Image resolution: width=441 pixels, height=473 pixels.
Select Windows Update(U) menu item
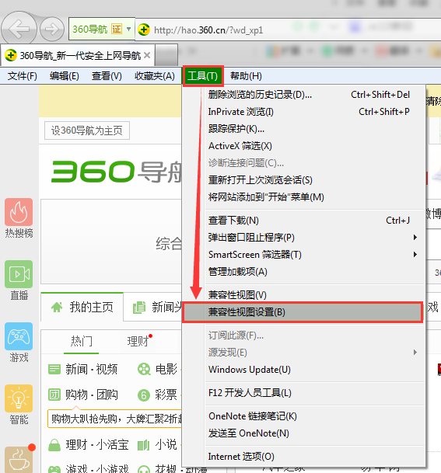point(303,370)
